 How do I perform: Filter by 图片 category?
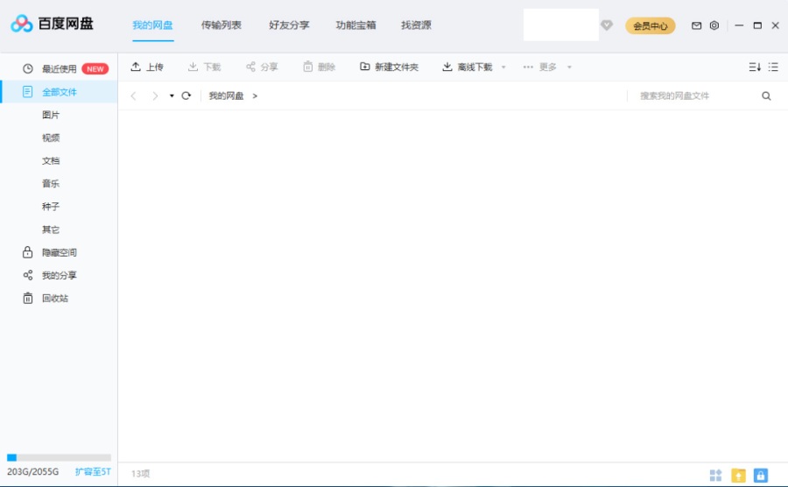pyautogui.click(x=51, y=115)
